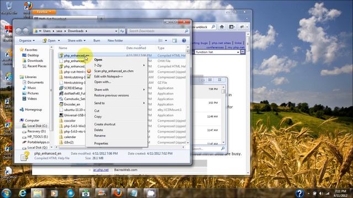Click the Firefox search magnifier icon

(213, 27)
